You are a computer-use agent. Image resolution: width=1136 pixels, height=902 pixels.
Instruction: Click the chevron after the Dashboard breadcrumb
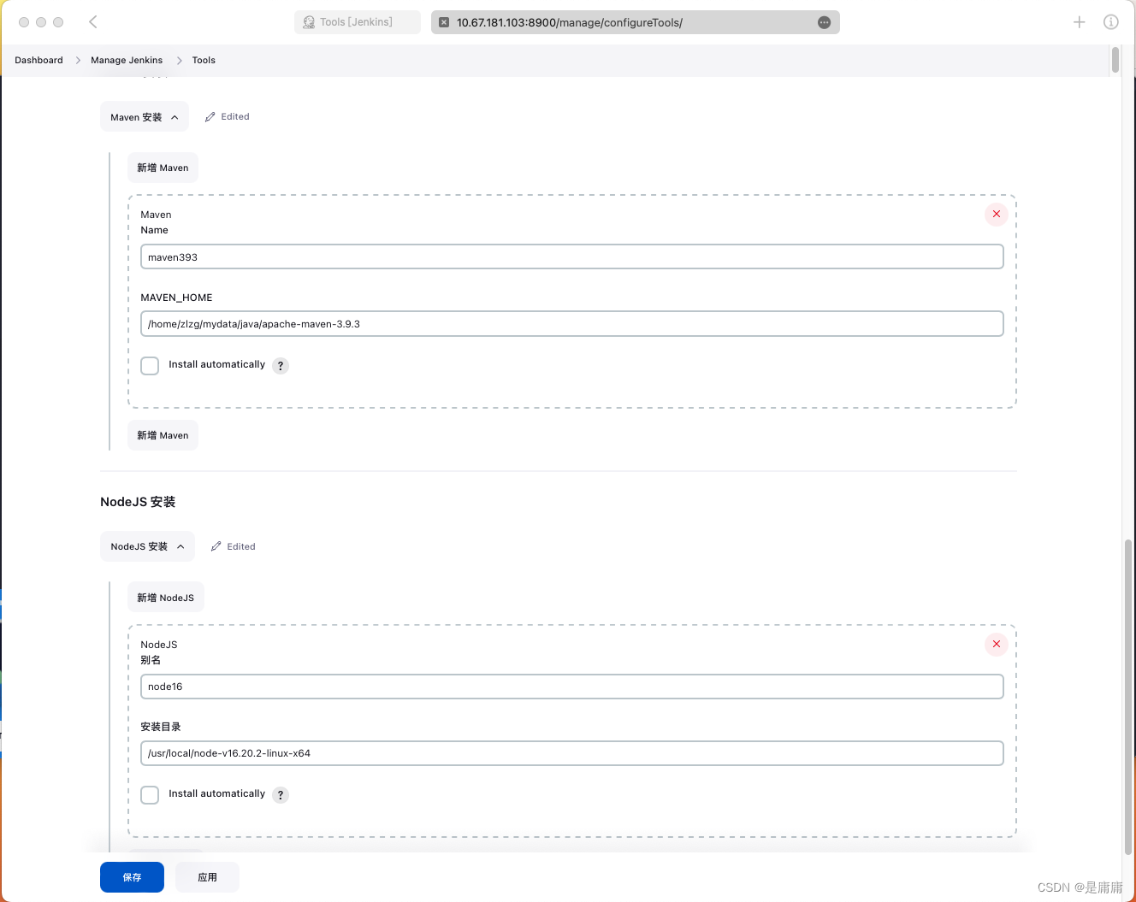[78, 60]
